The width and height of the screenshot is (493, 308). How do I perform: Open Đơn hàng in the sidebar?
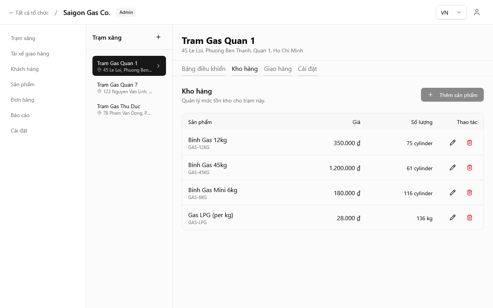[x=22, y=100]
